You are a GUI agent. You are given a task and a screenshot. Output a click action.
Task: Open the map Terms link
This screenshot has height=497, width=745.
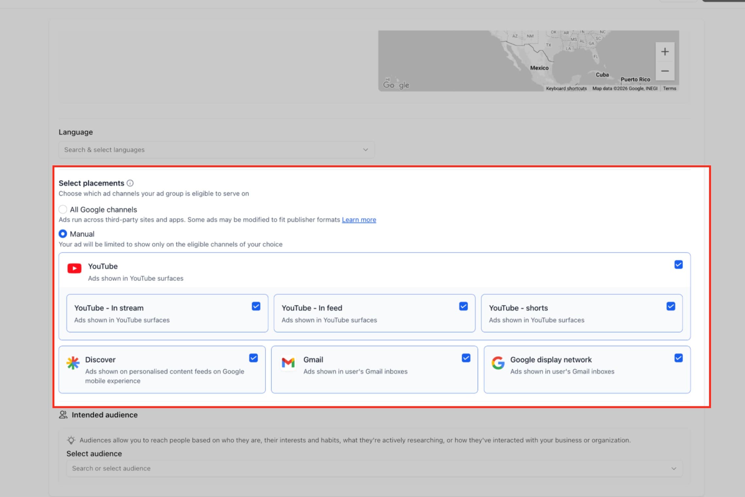tap(669, 88)
